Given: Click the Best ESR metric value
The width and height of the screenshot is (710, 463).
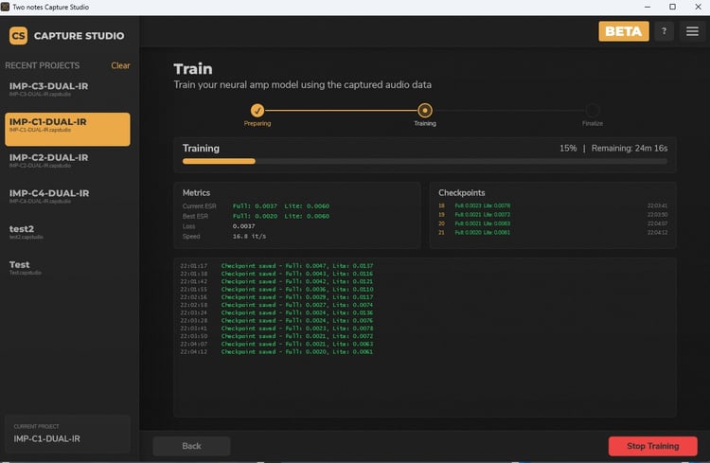Looking at the screenshot, I should click(281, 216).
